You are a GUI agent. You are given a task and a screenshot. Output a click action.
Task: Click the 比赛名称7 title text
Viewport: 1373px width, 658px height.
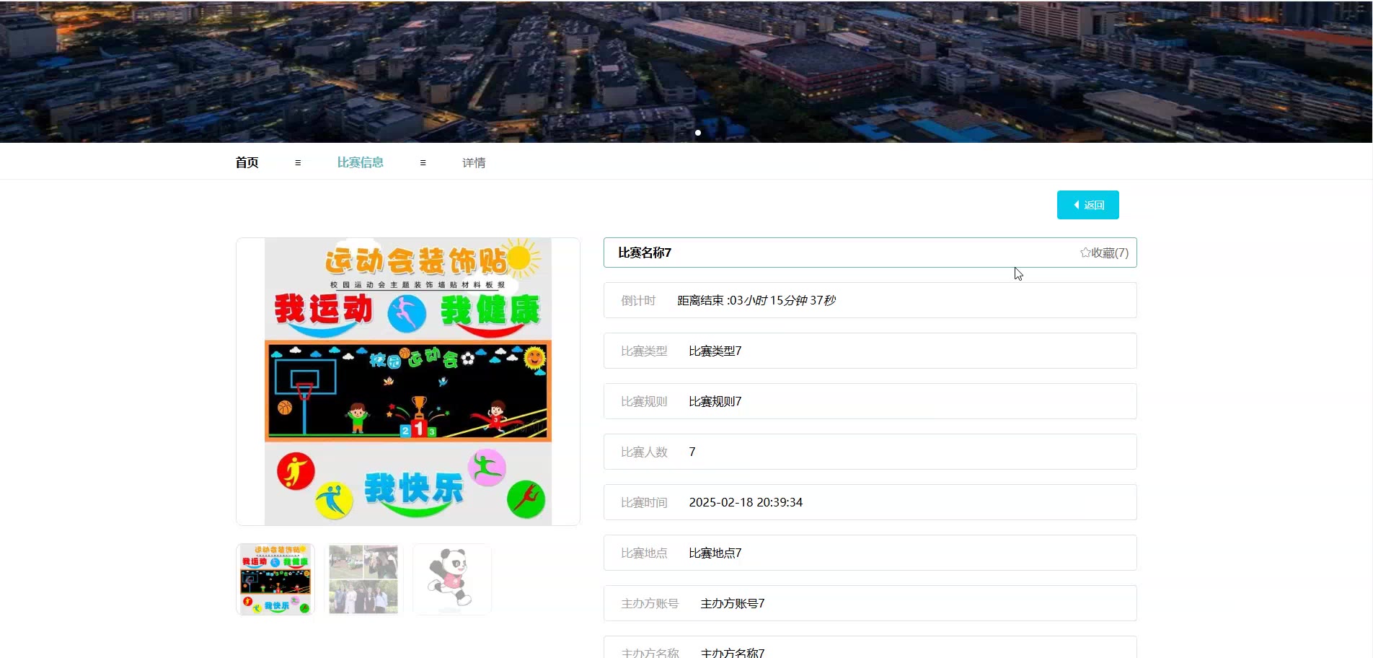[645, 253]
